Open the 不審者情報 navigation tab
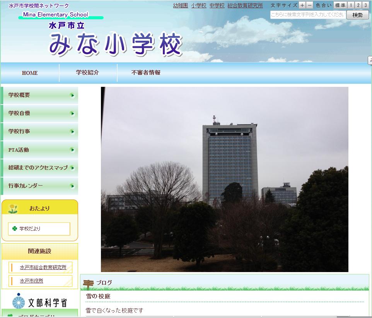 [146, 73]
